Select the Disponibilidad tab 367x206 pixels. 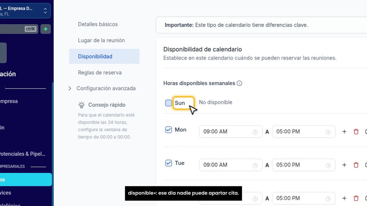point(104,56)
